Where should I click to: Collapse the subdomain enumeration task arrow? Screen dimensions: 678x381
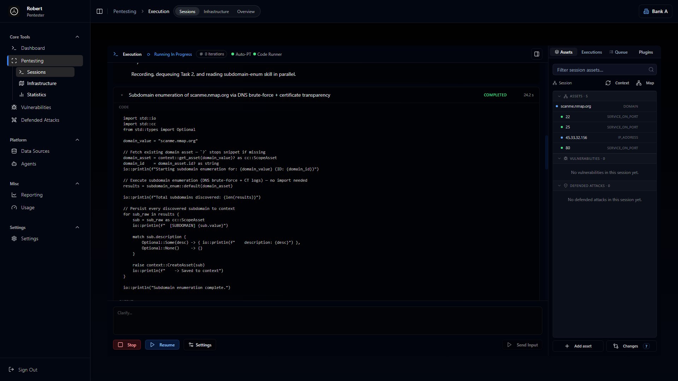122,95
